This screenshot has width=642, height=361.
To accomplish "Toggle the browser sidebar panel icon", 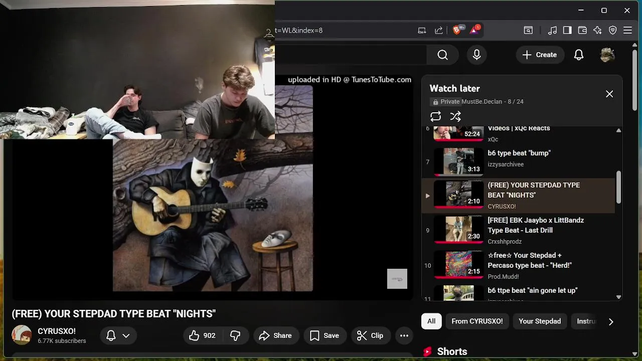I will click(567, 30).
